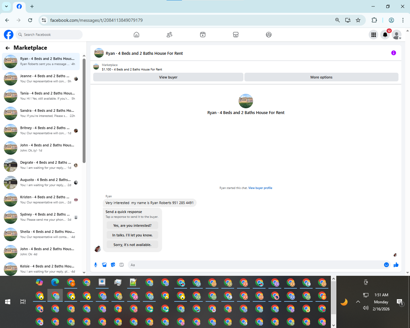Image resolution: width=410 pixels, height=328 pixels.
Task: Open Friends icon in top navigation
Action: pos(169,35)
